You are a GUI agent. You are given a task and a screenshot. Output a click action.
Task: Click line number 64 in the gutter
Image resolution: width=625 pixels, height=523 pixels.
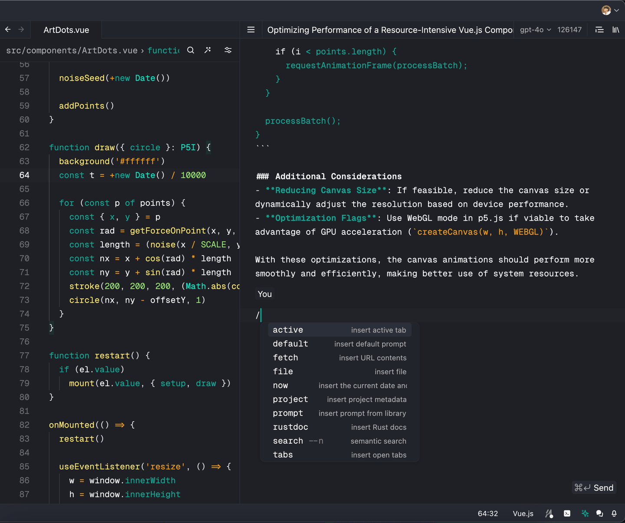pyautogui.click(x=24, y=175)
